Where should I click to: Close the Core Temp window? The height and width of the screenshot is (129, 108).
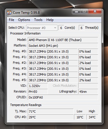click(x=95, y=11)
